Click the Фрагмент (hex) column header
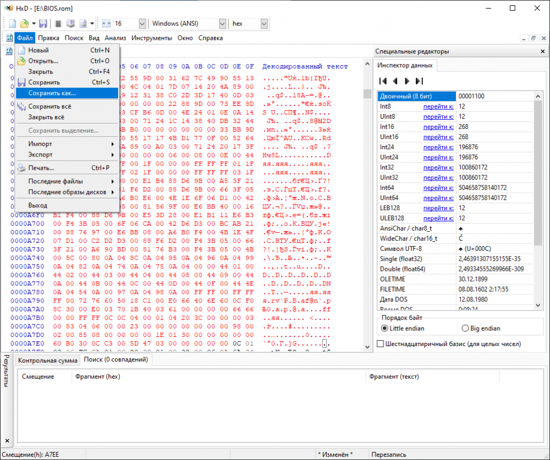 218,377
